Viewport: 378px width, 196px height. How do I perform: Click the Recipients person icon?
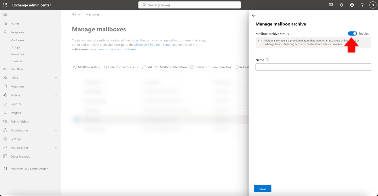(x=5, y=32)
